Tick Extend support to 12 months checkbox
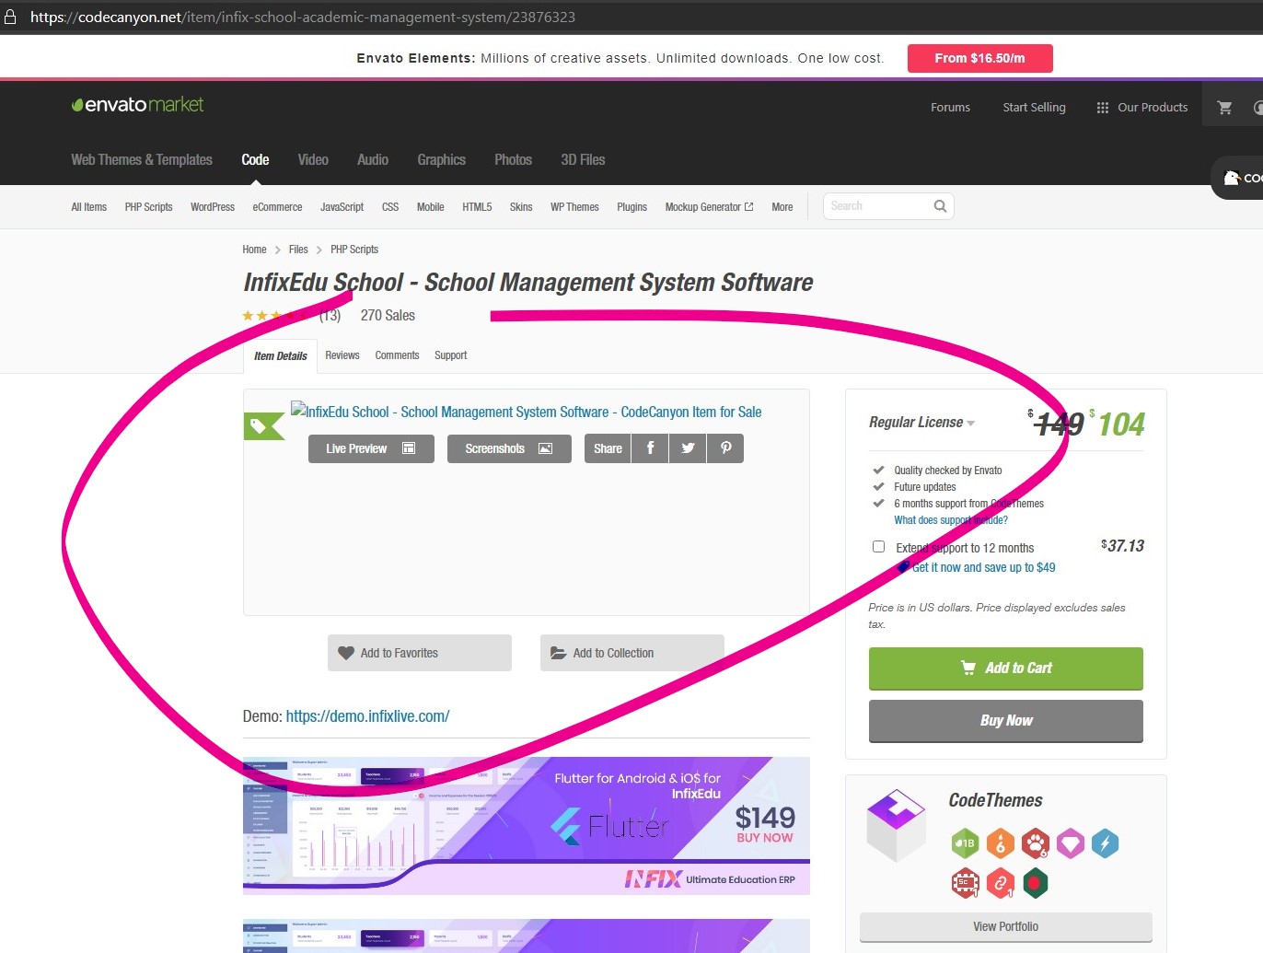Image resolution: width=1263 pixels, height=953 pixels. point(878,547)
